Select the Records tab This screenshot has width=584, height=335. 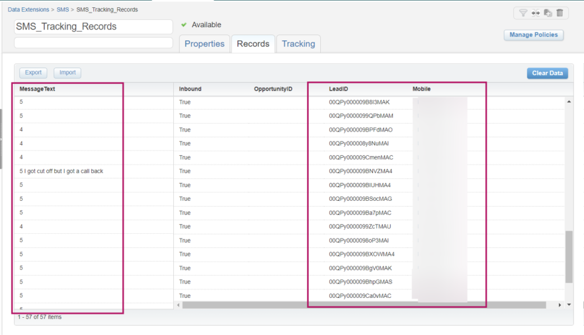(253, 44)
